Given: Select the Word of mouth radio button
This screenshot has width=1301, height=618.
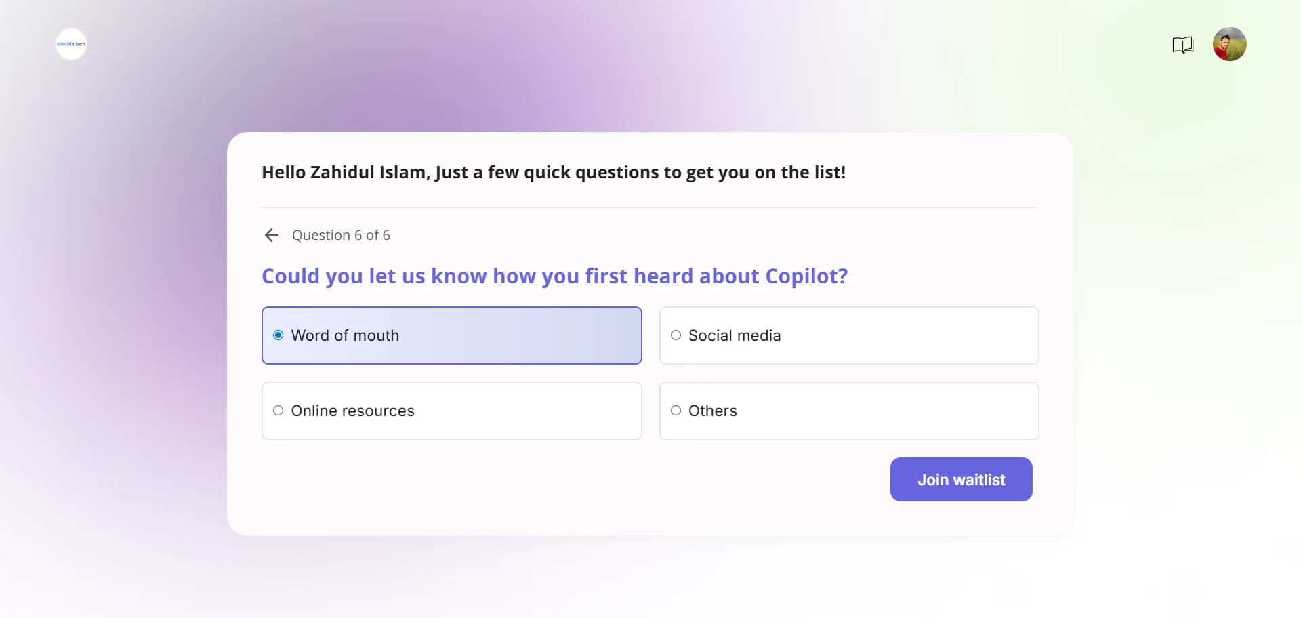Looking at the screenshot, I should [278, 335].
